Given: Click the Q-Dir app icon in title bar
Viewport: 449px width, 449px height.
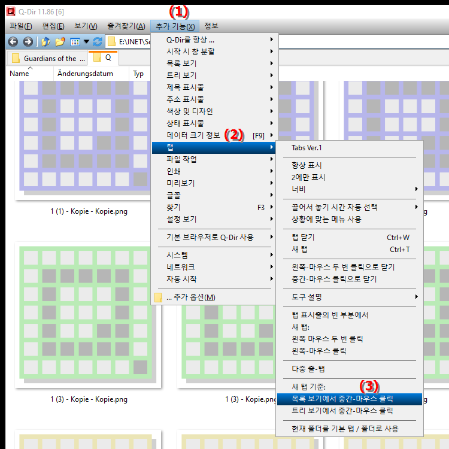Looking at the screenshot, I should tap(11, 11).
